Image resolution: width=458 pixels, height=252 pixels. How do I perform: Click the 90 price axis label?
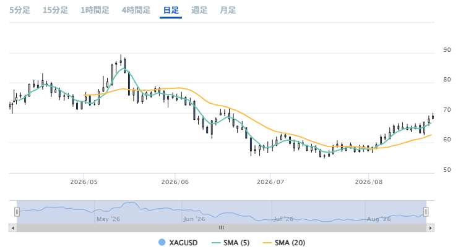pos(447,50)
